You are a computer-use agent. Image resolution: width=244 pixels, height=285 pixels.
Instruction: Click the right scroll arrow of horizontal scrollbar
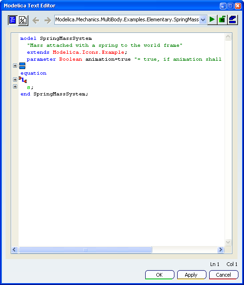coord(221,250)
